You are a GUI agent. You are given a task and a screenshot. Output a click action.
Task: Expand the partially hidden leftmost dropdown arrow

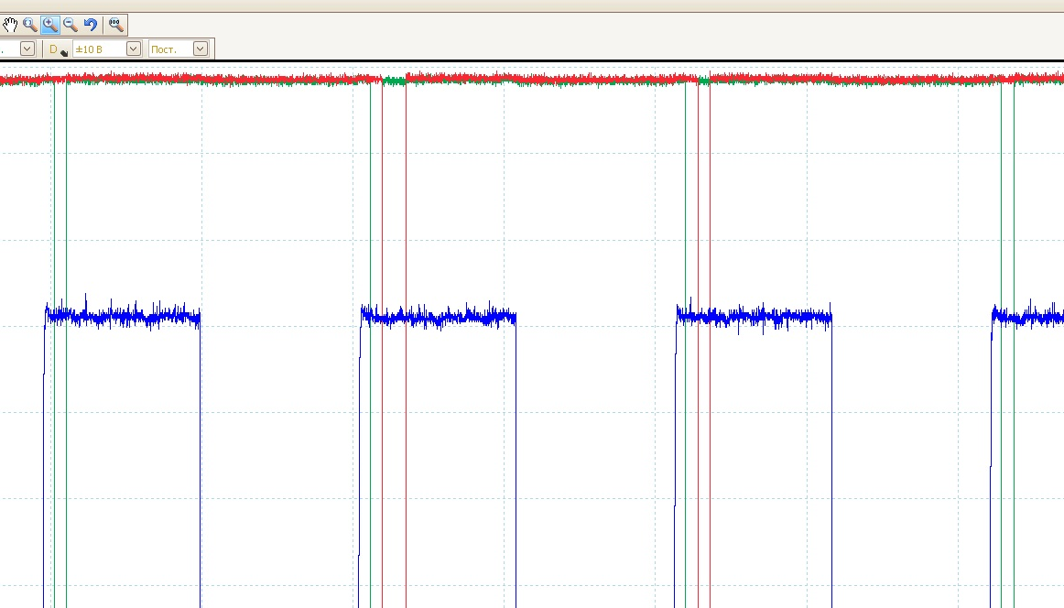[27, 49]
